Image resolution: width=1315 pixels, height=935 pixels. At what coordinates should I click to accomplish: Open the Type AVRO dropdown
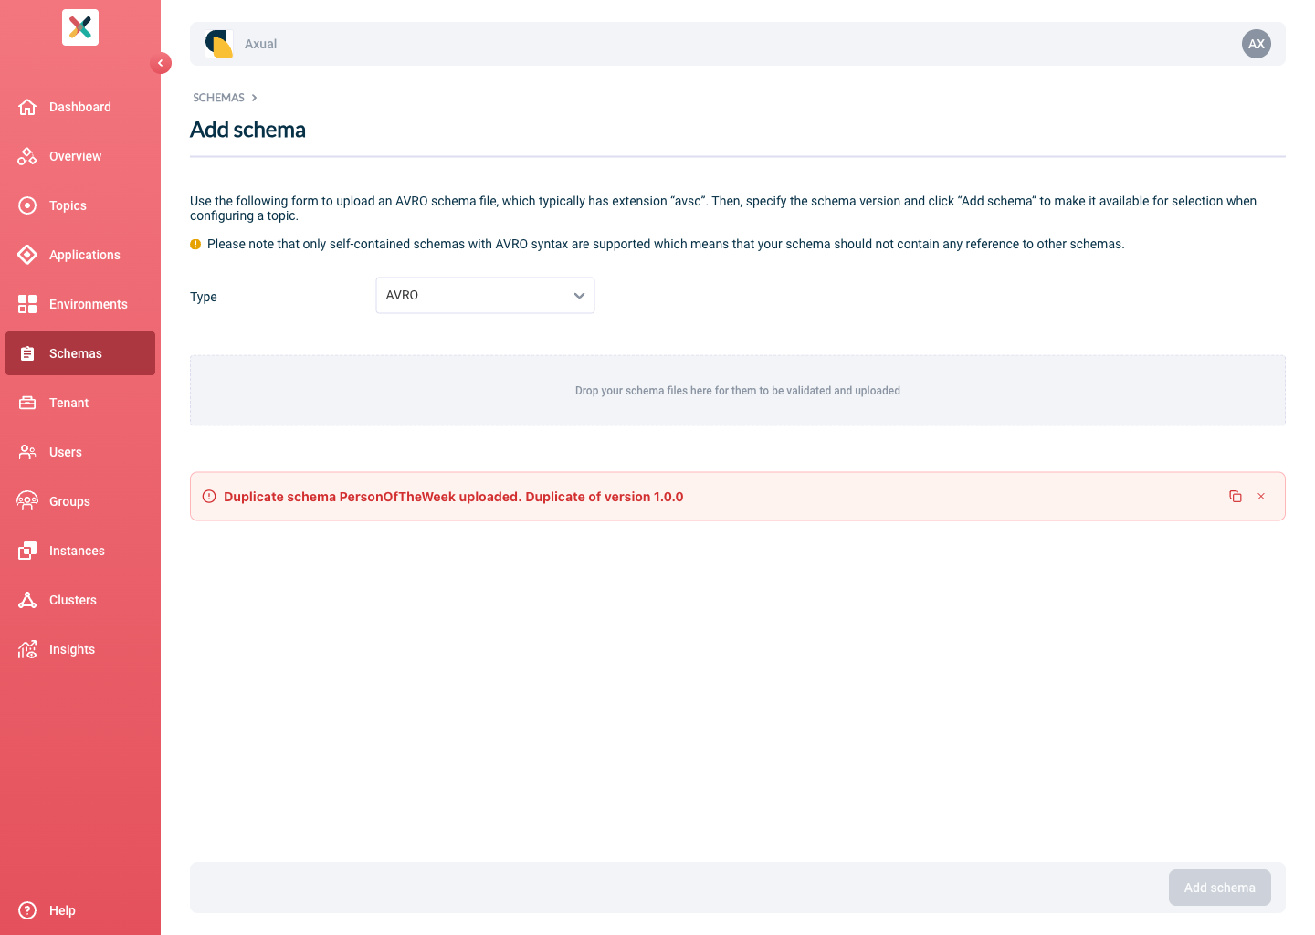[485, 296]
